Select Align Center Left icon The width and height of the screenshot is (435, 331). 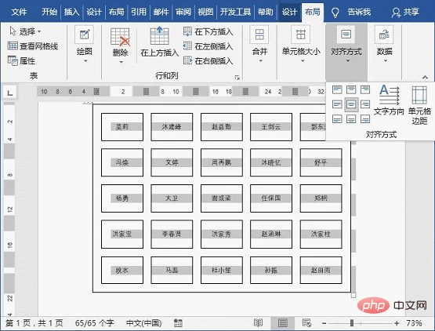pyautogui.click(x=337, y=104)
